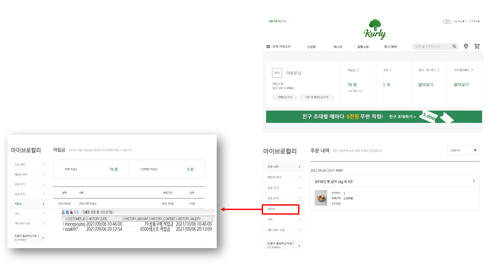Select 상품 문의 in 적립금 page sidebar
Viewport: 499px width, 280px height.
click(x=29, y=194)
